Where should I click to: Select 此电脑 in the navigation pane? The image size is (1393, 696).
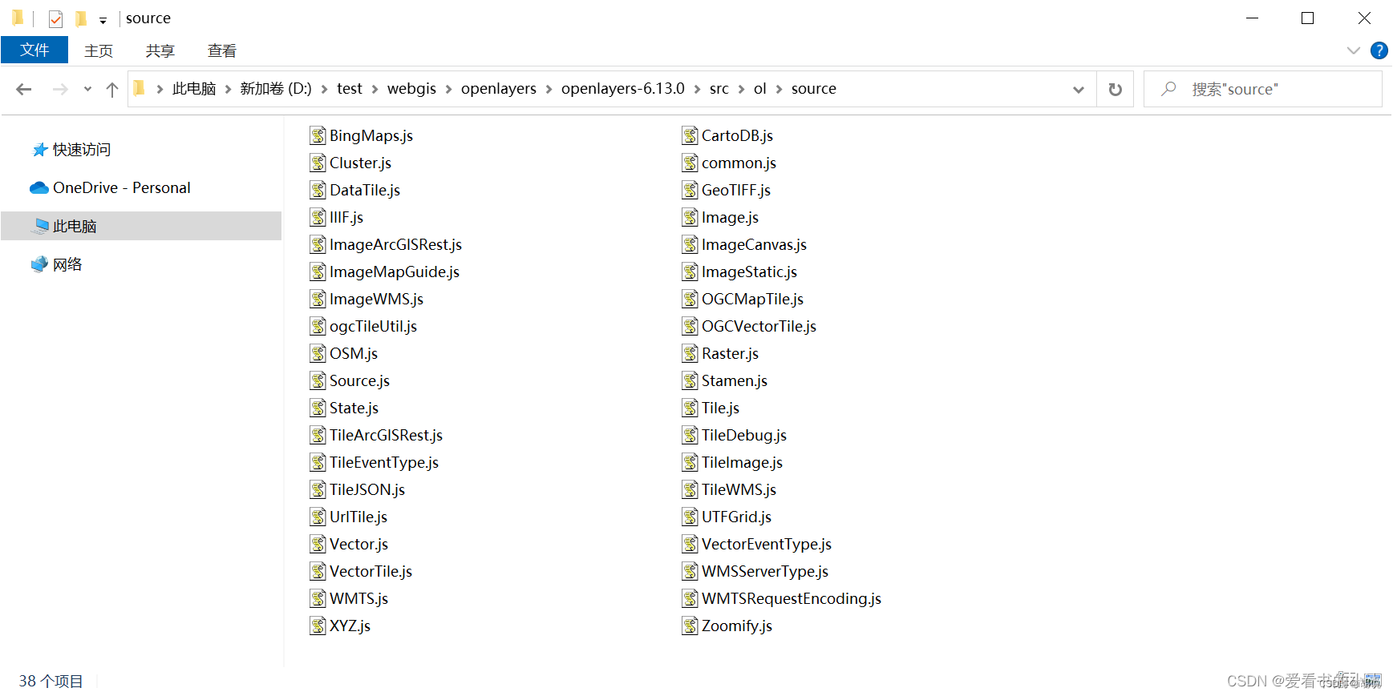(x=75, y=227)
